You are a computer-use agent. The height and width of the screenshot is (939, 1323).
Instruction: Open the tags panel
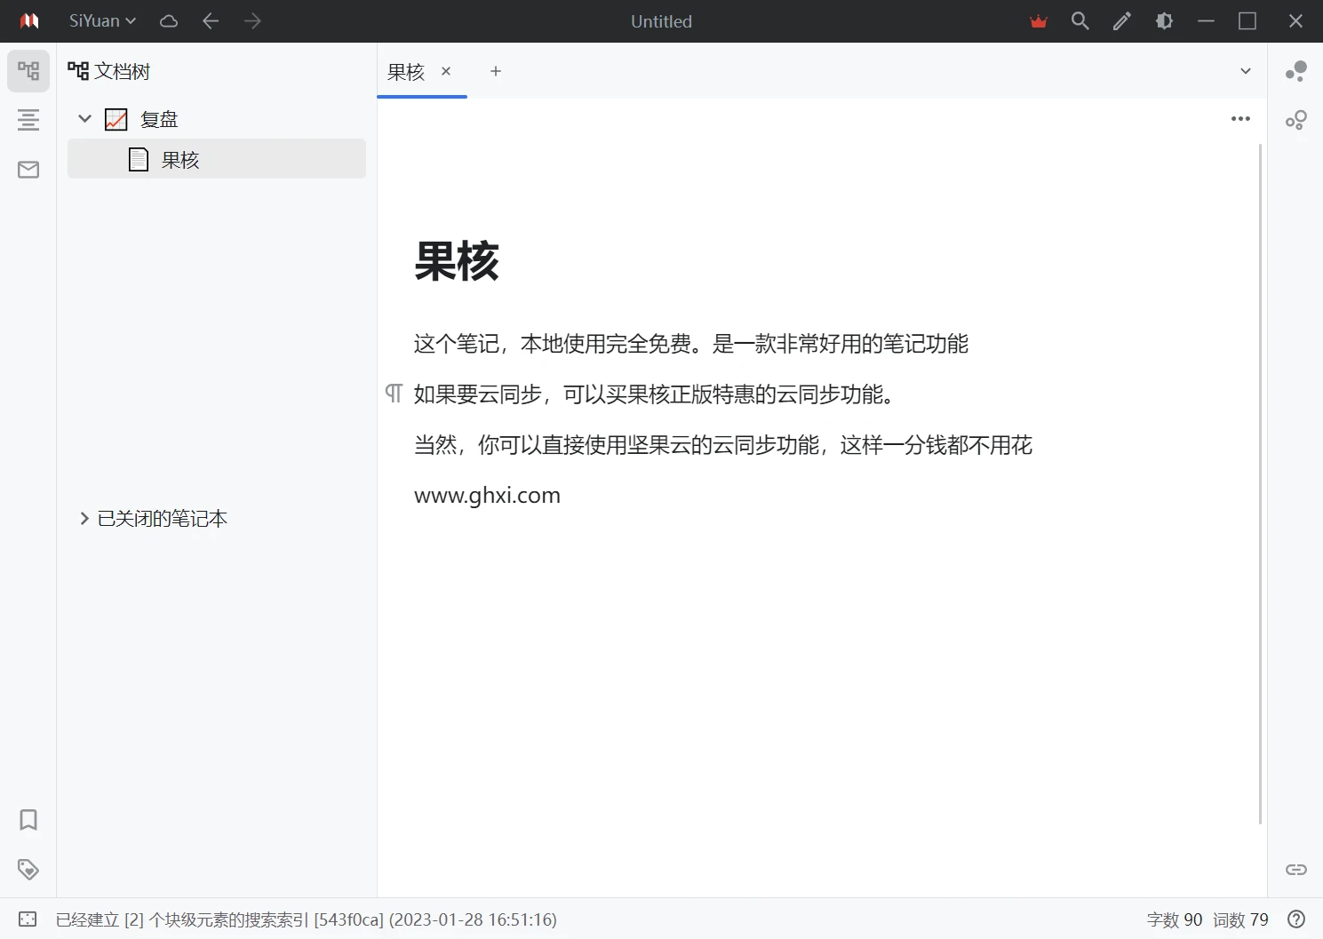(28, 869)
